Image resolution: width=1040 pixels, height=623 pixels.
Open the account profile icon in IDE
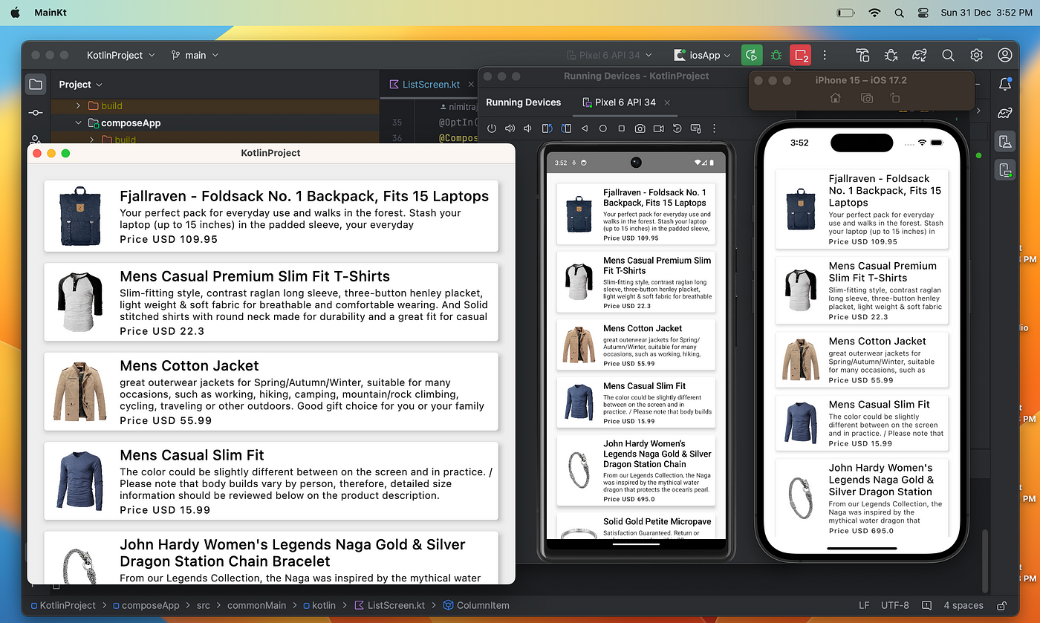tap(1004, 55)
